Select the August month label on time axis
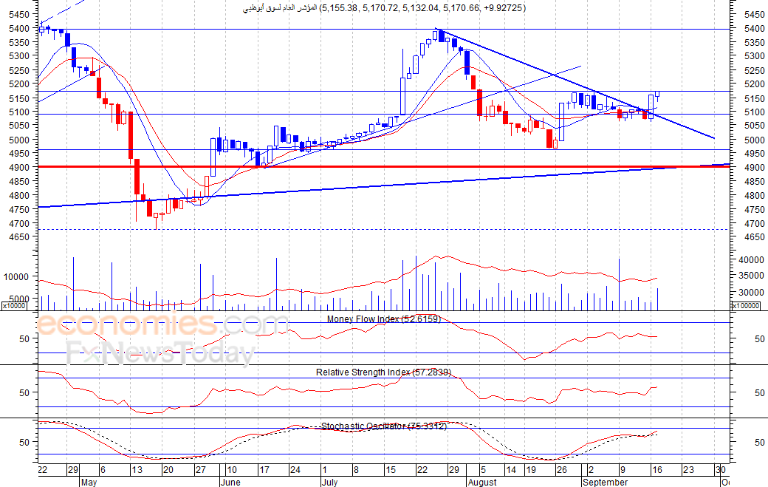The width and height of the screenshot is (768, 487). [x=482, y=482]
